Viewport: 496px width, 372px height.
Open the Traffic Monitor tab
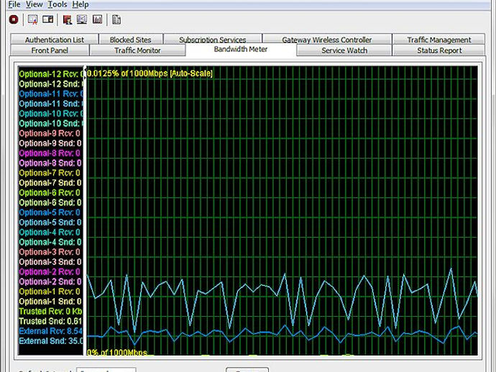(137, 50)
